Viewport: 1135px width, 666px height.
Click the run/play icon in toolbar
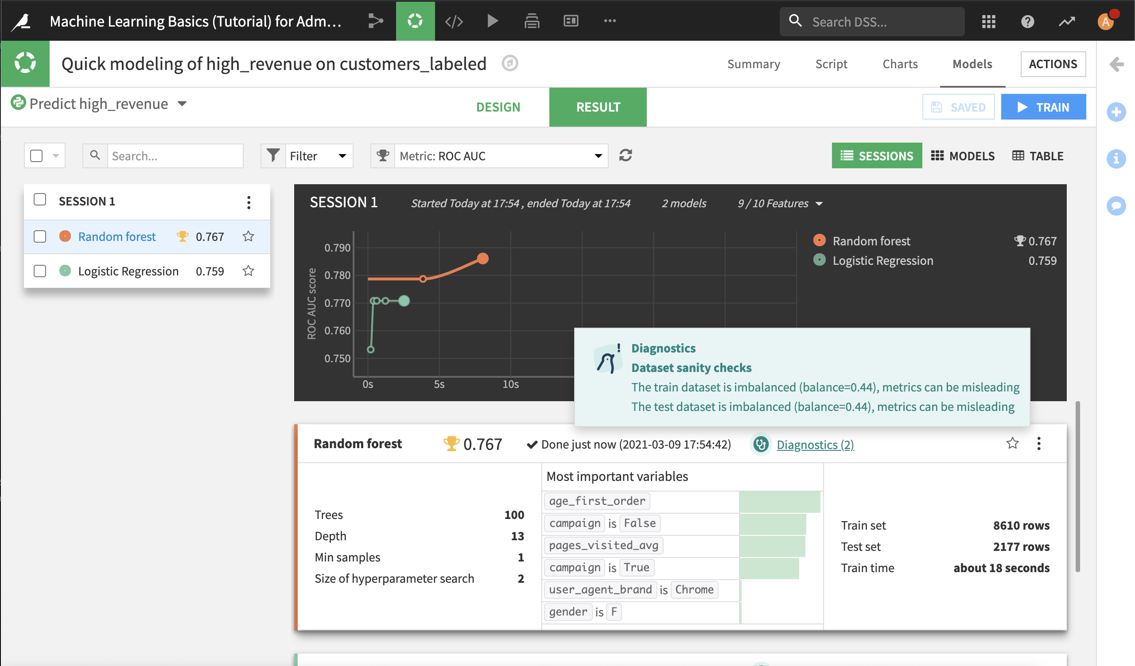[x=492, y=21]
